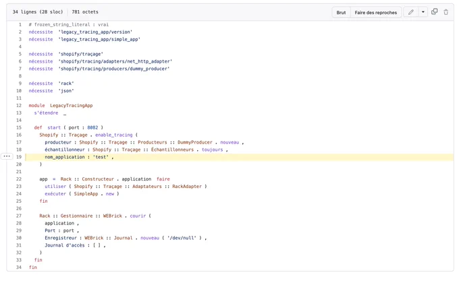
Task: Click the '34 lignes (28 sloc)' text
Action: coord(38,12)
